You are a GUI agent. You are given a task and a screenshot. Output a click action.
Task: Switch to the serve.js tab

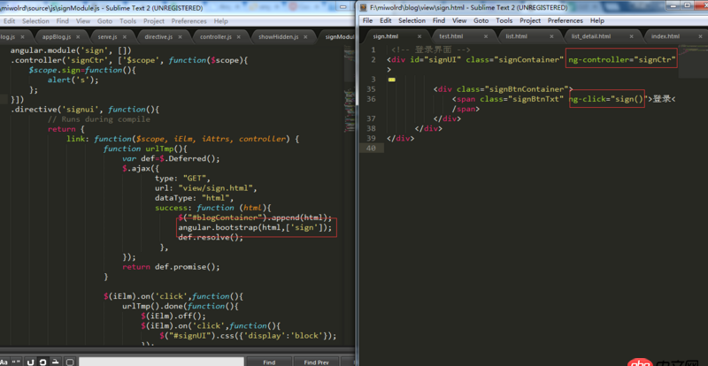click(x=107, y=37)
